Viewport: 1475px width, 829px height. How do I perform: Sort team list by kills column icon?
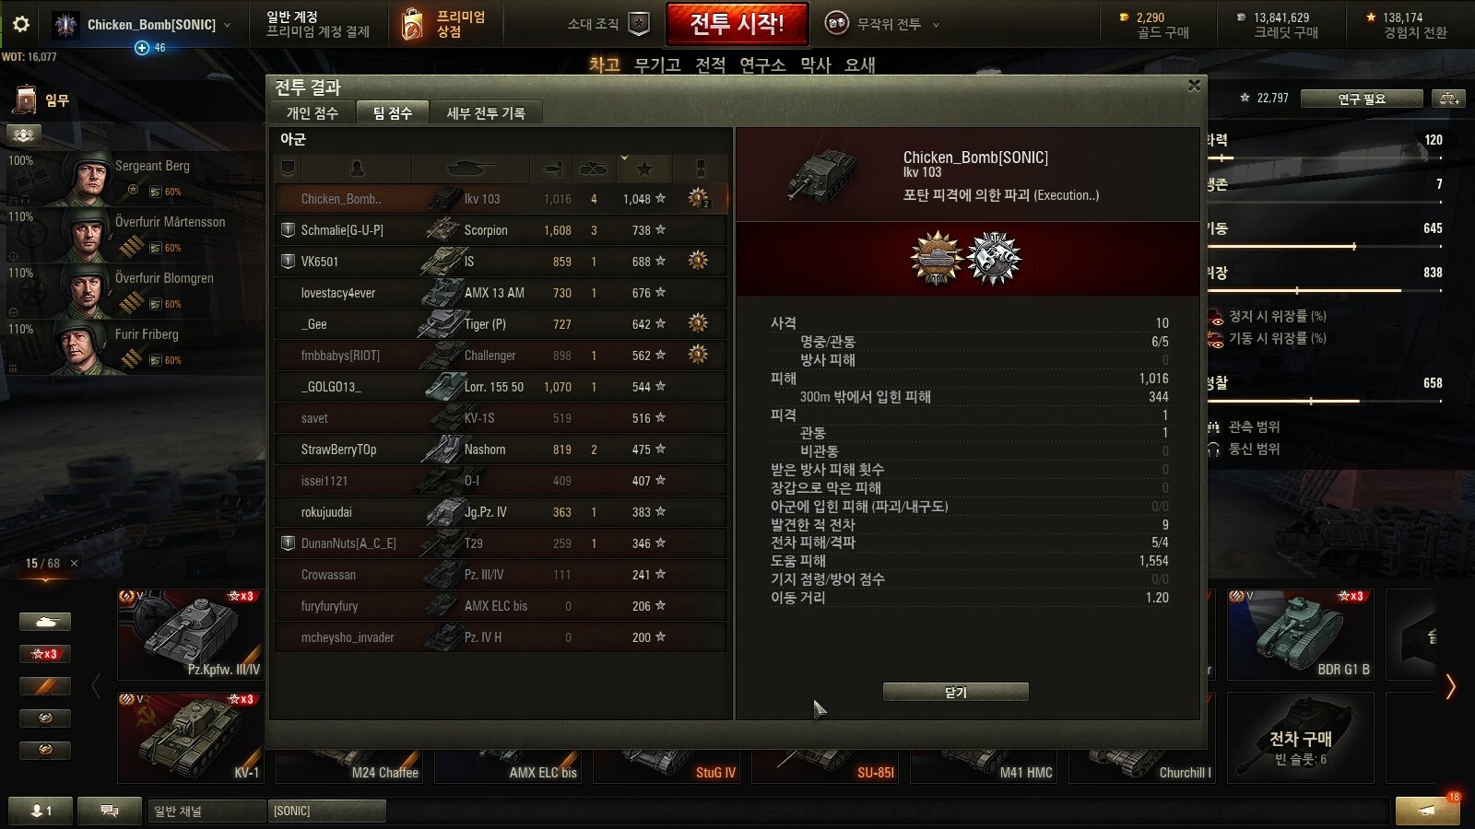point(594,168)
